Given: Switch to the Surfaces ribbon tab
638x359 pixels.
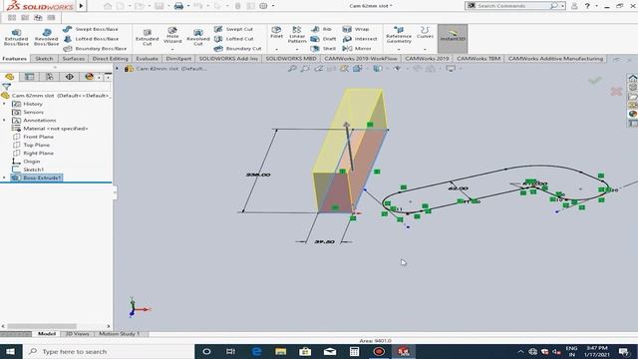Looking at the screenshot, I should 73,59.
